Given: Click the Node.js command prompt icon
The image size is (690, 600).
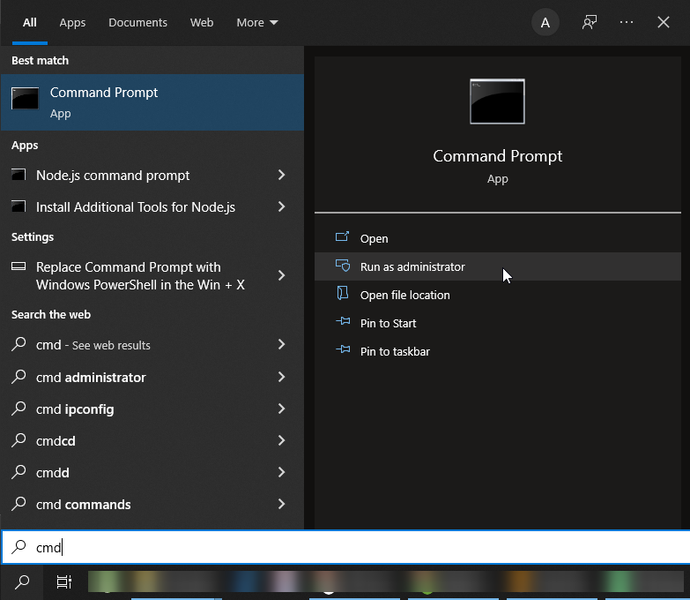Looking at the screenshot, I should pos(19,175).
